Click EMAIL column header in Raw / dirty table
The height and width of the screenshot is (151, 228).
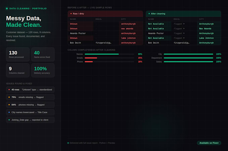coord(99,19)
